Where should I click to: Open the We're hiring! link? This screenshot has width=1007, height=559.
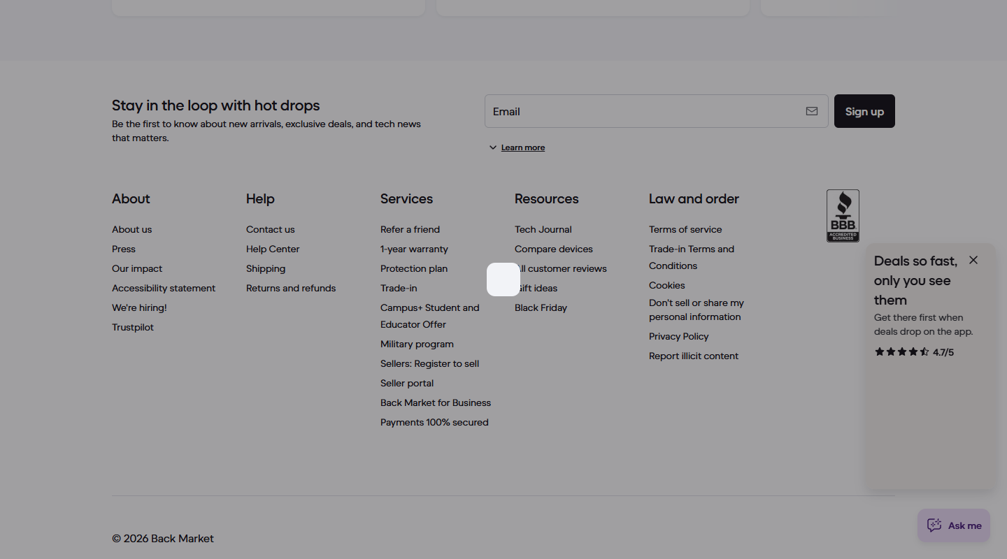pyautogui.click(x=139, y=307)
